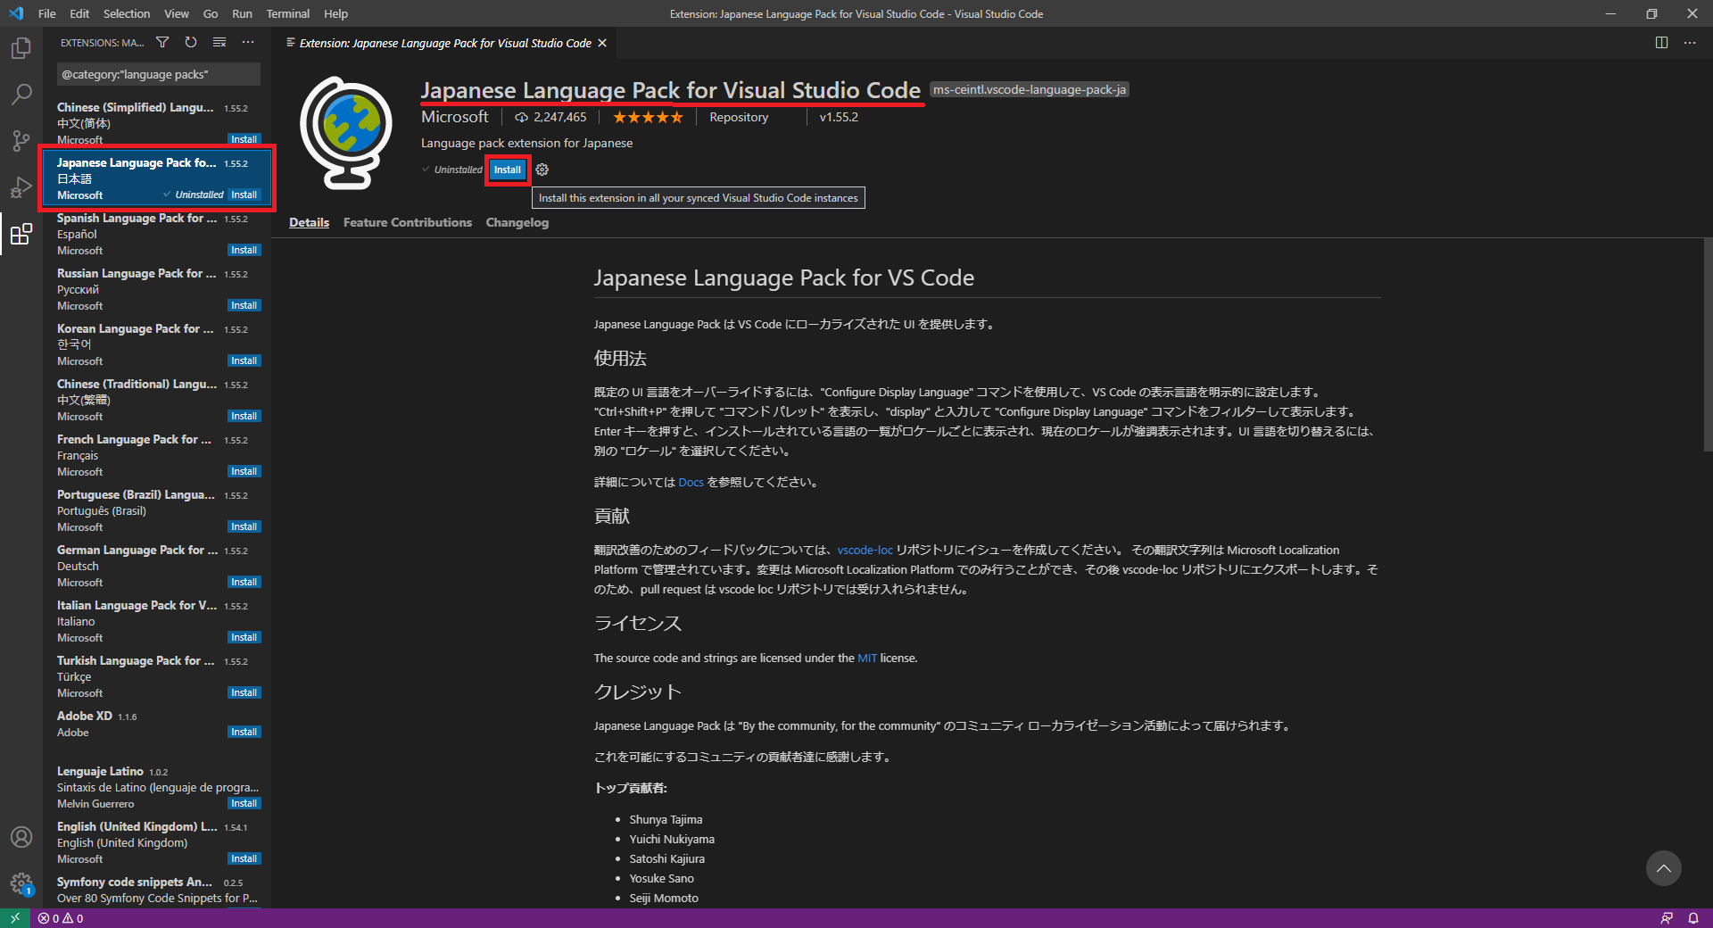Image resolution: width=1713 pixels, height=928 pixels.
Task: Select Korean Language Pack list entry
Action: 157,344
